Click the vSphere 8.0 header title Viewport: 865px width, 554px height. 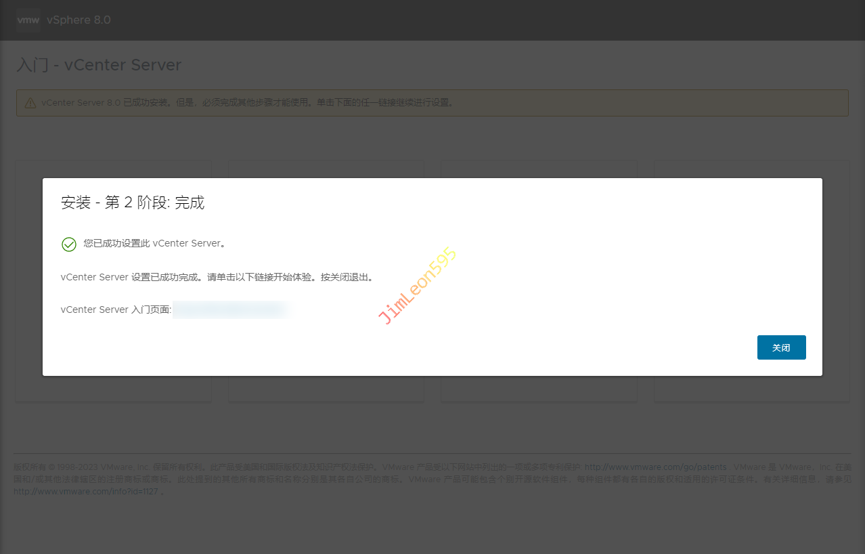click(x=79, y=20)
